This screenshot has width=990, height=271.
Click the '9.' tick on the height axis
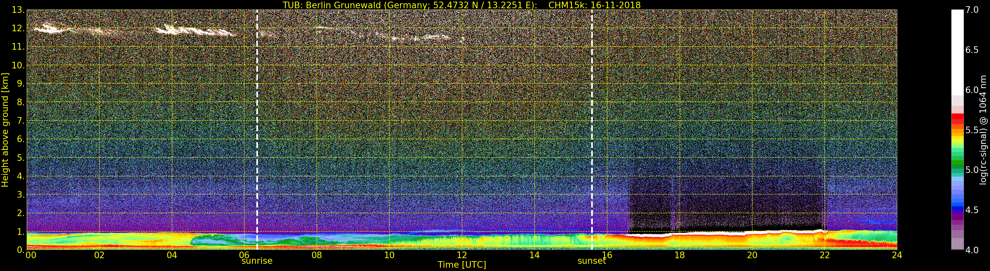point(20,84)
